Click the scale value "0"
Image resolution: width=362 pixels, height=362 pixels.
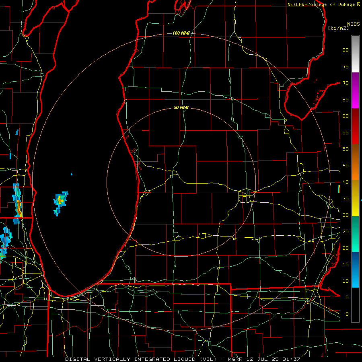coord(347,314)
